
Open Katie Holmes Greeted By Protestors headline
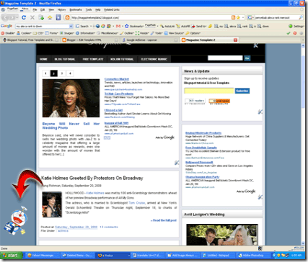point(92,178)
